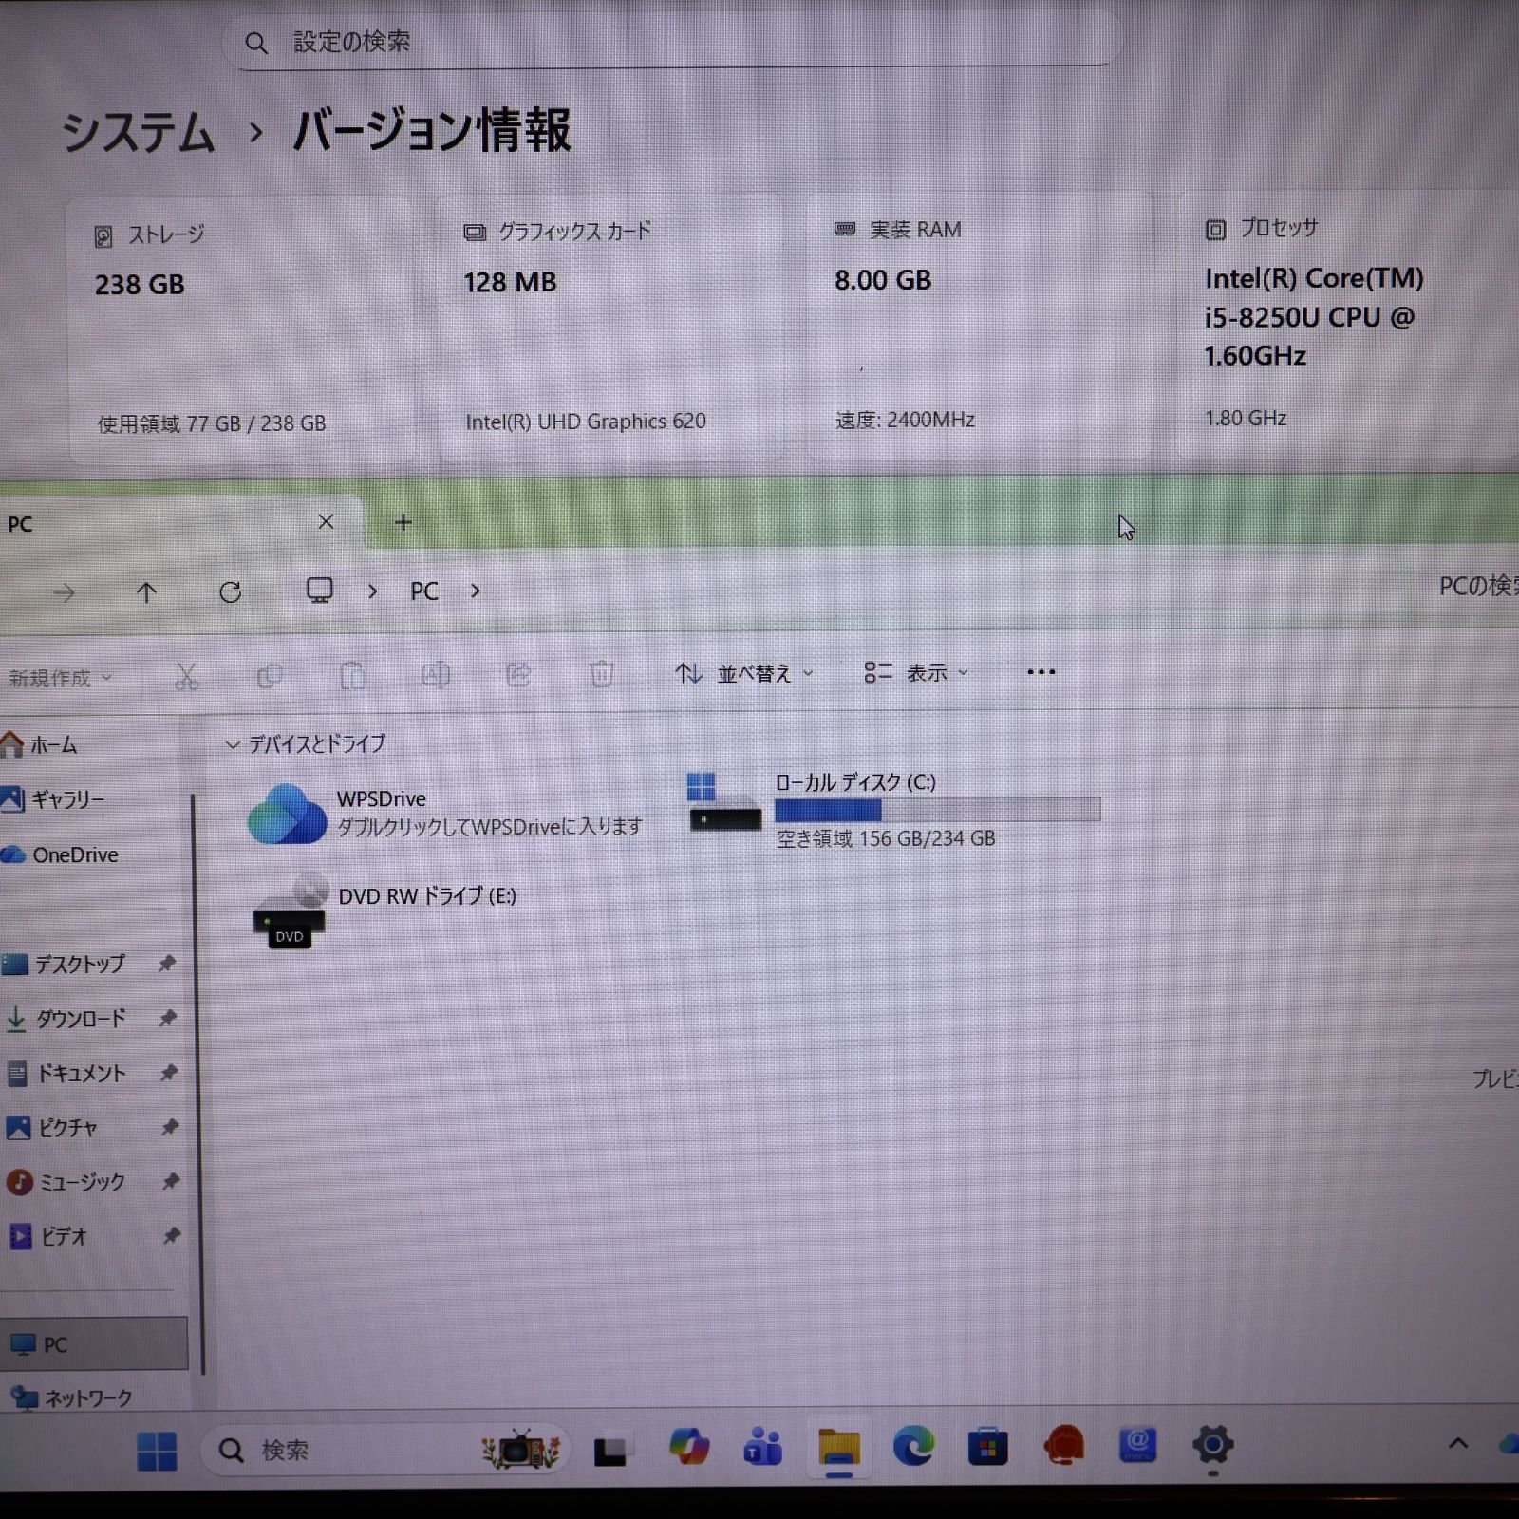Open the 新規作成 dropdown

59,678
